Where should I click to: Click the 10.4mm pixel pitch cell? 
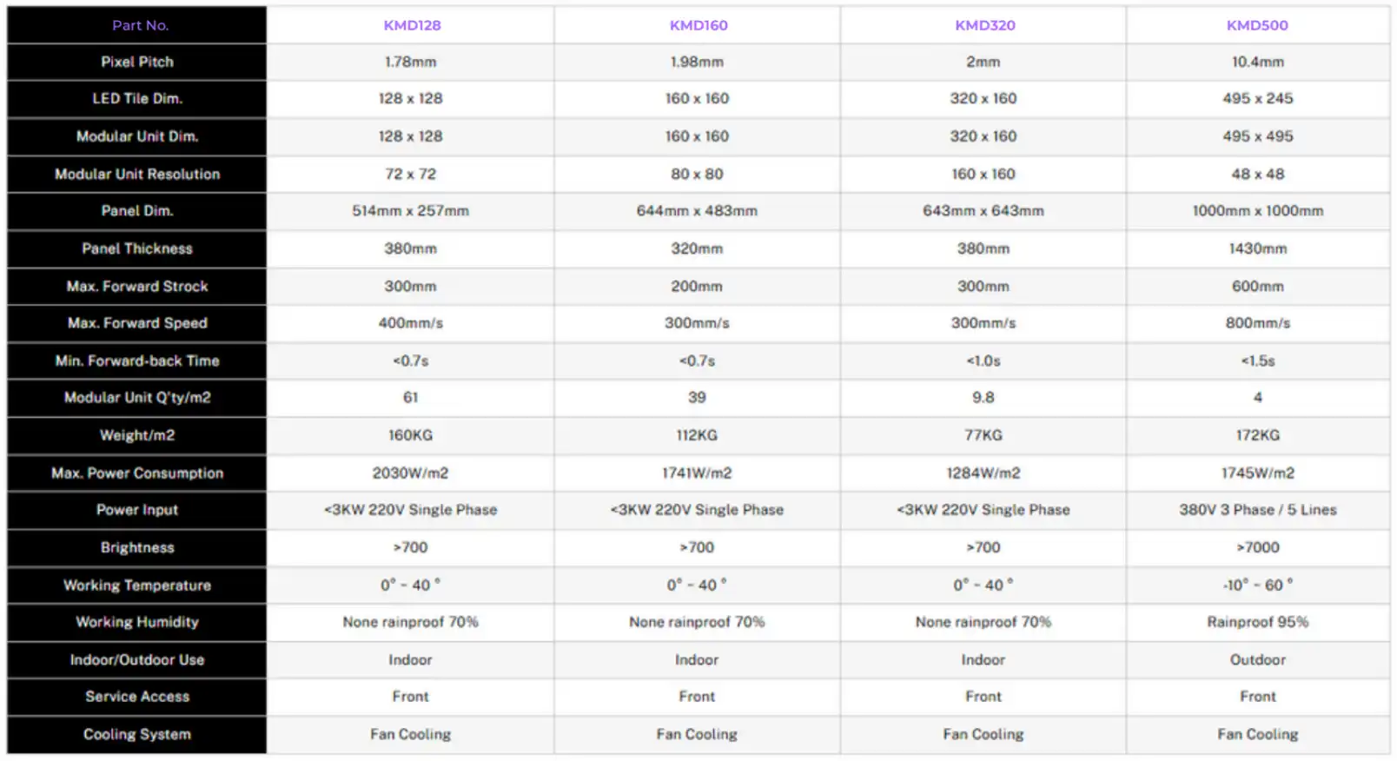pos(1257,62)
